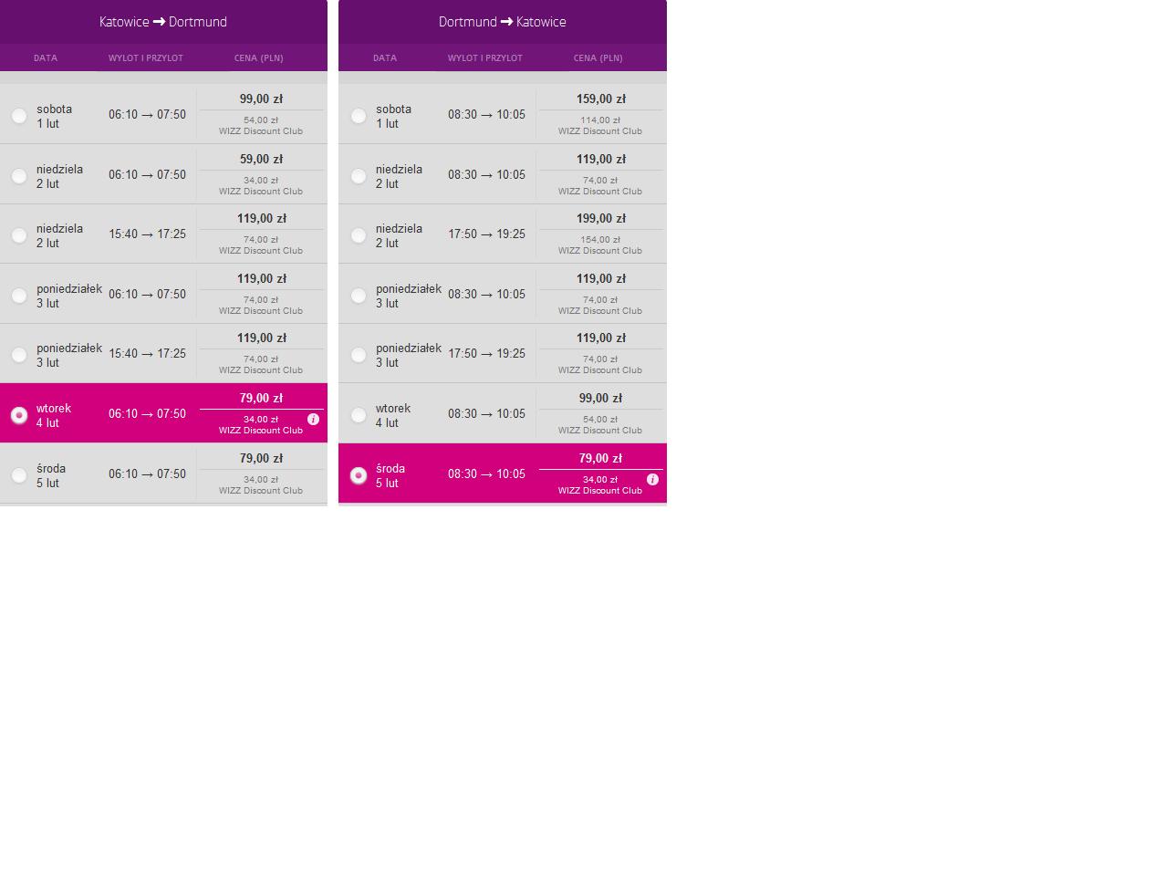This screenshot has height=874, width=1165.
Task: Click 17:50 → 19:25 time on poniedziałek 3 lut
Action: click(486, 354)
